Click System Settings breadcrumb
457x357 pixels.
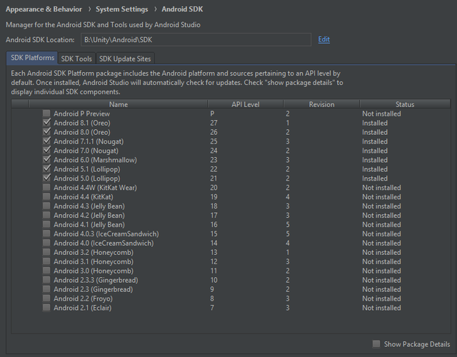[x=122, y=9]
